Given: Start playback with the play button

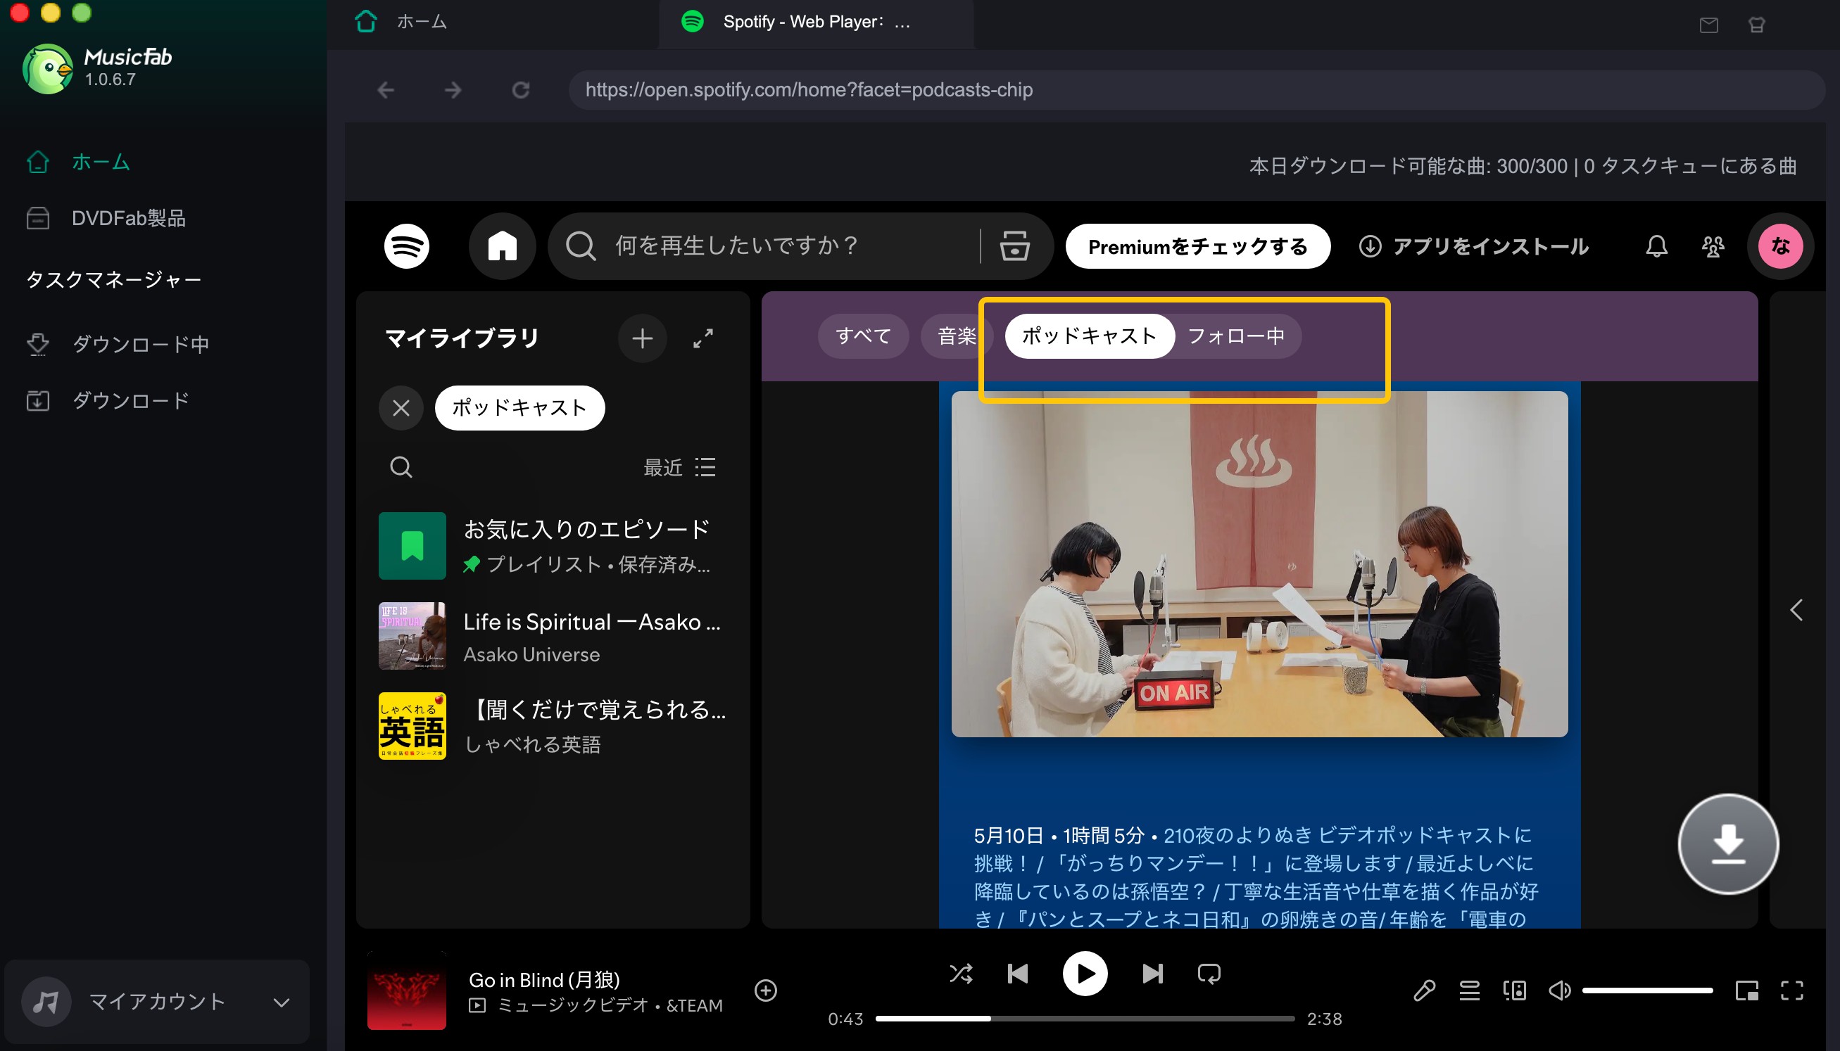Looking at the screenshot, I should coord(1085,974).
